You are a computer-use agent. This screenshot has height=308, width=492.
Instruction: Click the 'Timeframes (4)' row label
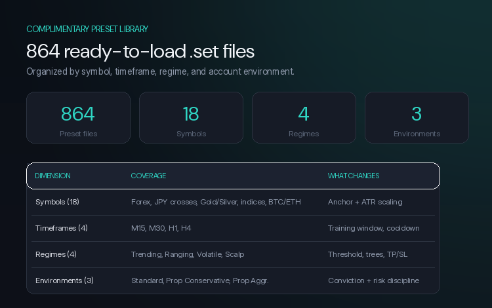click(62, 228)
